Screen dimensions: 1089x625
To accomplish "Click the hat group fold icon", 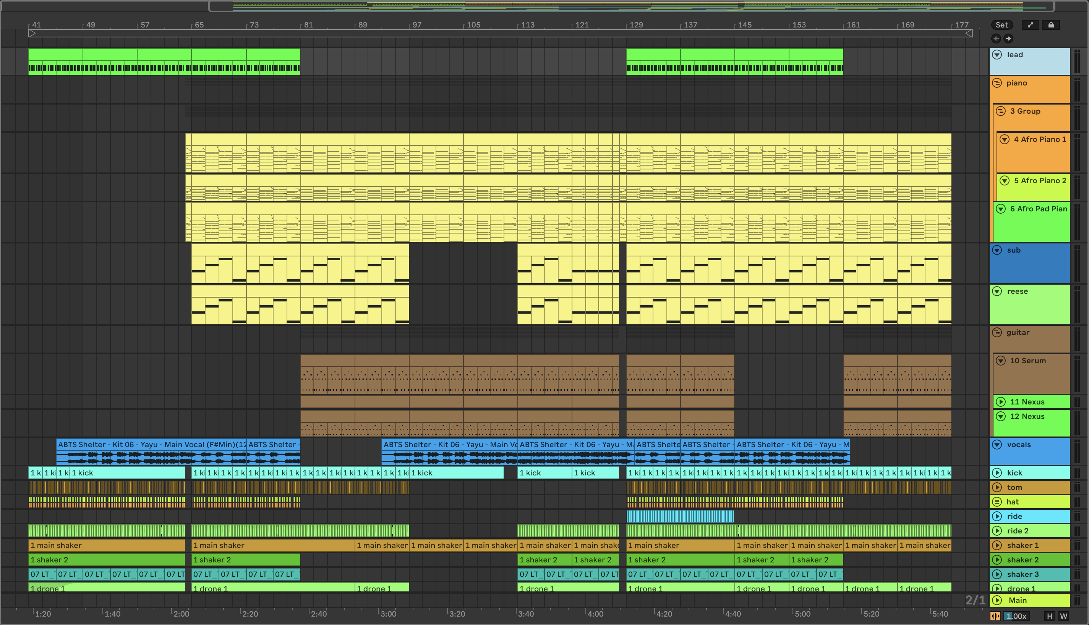I will tap(997, 502).
